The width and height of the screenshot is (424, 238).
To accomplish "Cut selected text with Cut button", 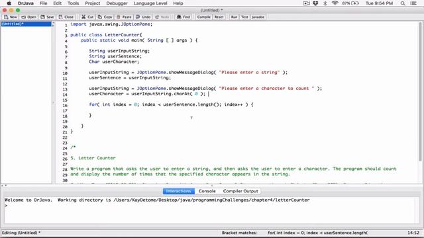I will (87, 17).
